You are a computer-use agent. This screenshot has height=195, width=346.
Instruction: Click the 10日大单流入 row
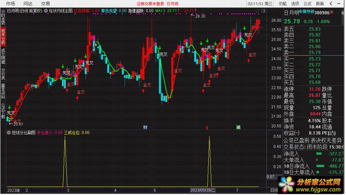tap(313, 172)
